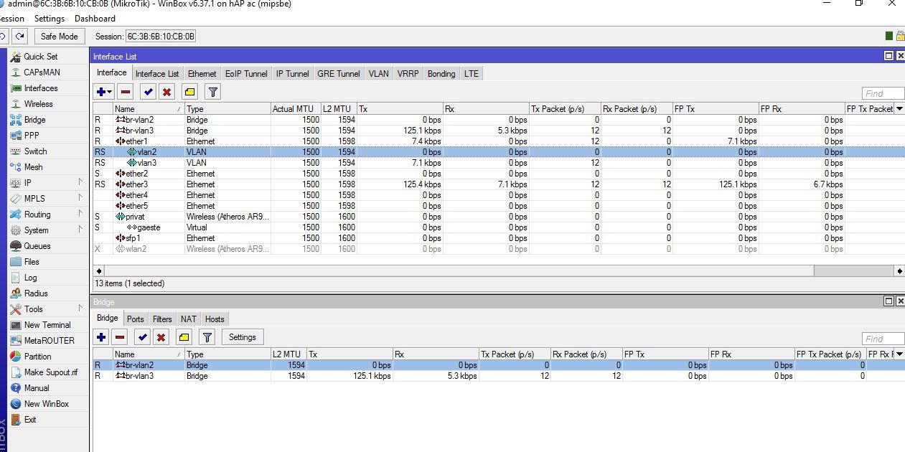Click the Find field in Bridge window
This screenshot has height=452, width=905.
pyautogui.click(x=883, y=339)
